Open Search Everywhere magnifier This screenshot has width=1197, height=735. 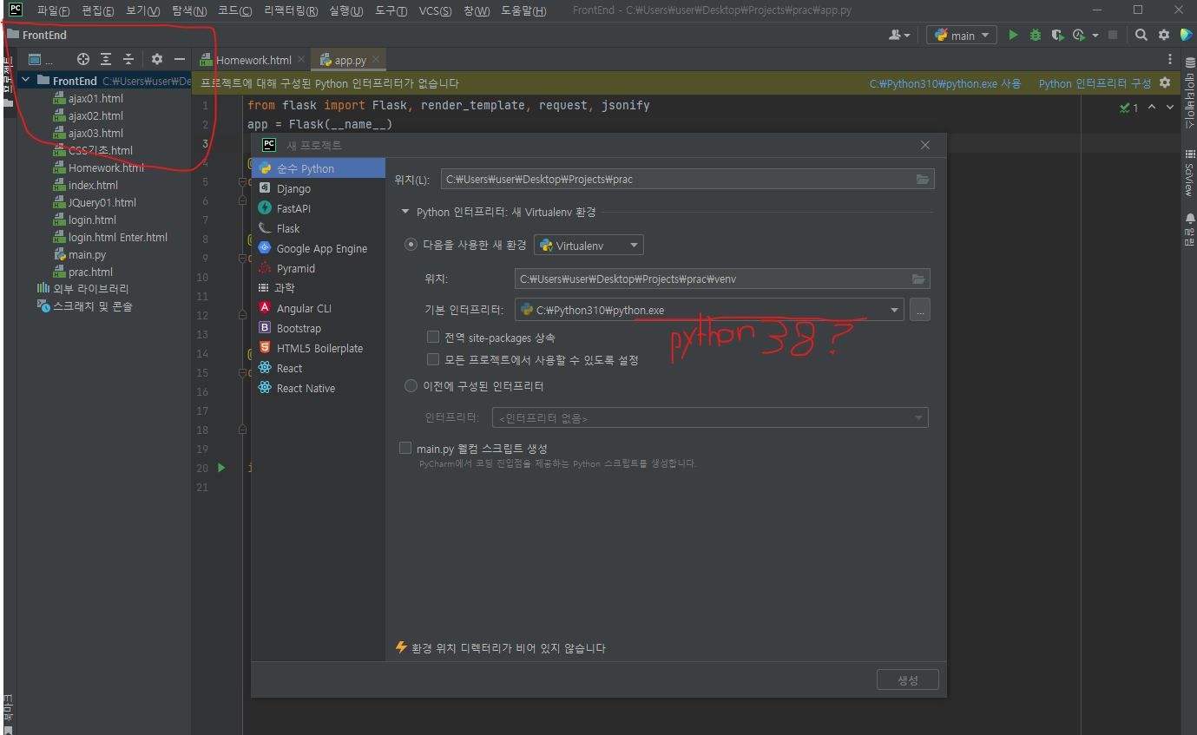click(x=1141, y=35)
